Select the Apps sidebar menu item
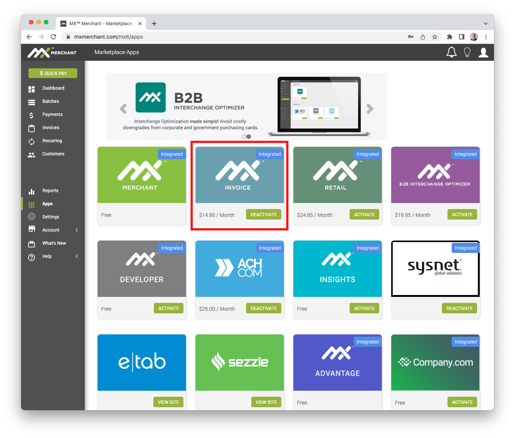515x438 pixels. 47,204
